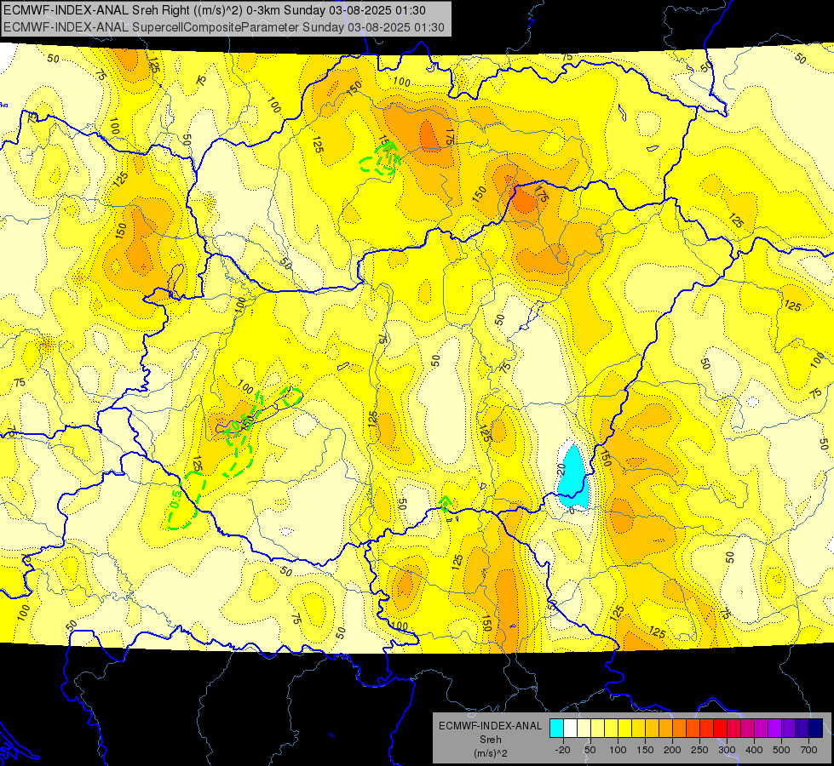834x766 pixels.
Task: Click the Sreh Right 0-3km title line
Action: pos(215,10)
